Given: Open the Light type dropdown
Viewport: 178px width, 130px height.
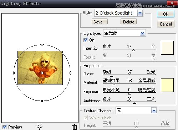Looking at the screenshot, I should coord(142,33).
